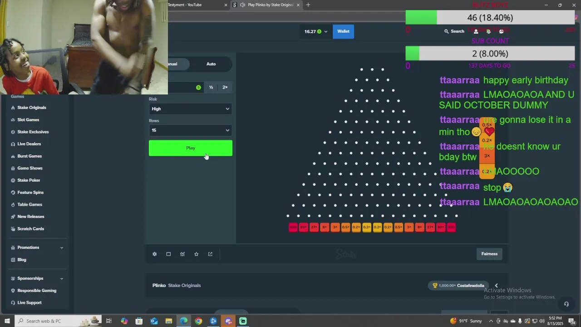This screenshot has width=581, height=327.
Task: Favorite the Plinko game with star icon
Action: click(x=196, y=254)
